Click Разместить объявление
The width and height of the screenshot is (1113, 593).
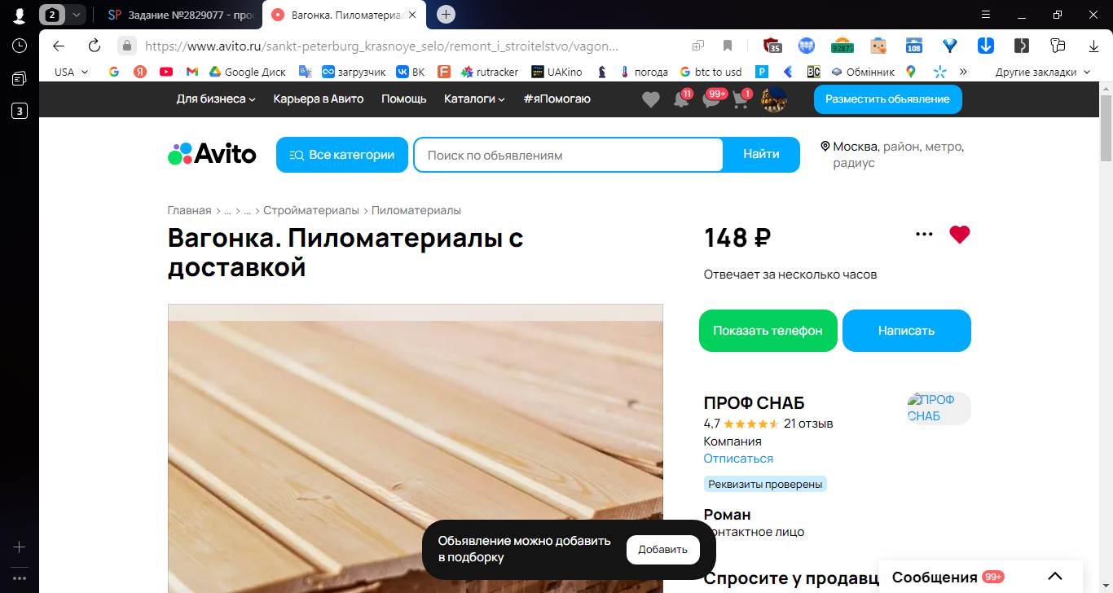(x=887, y=99)
